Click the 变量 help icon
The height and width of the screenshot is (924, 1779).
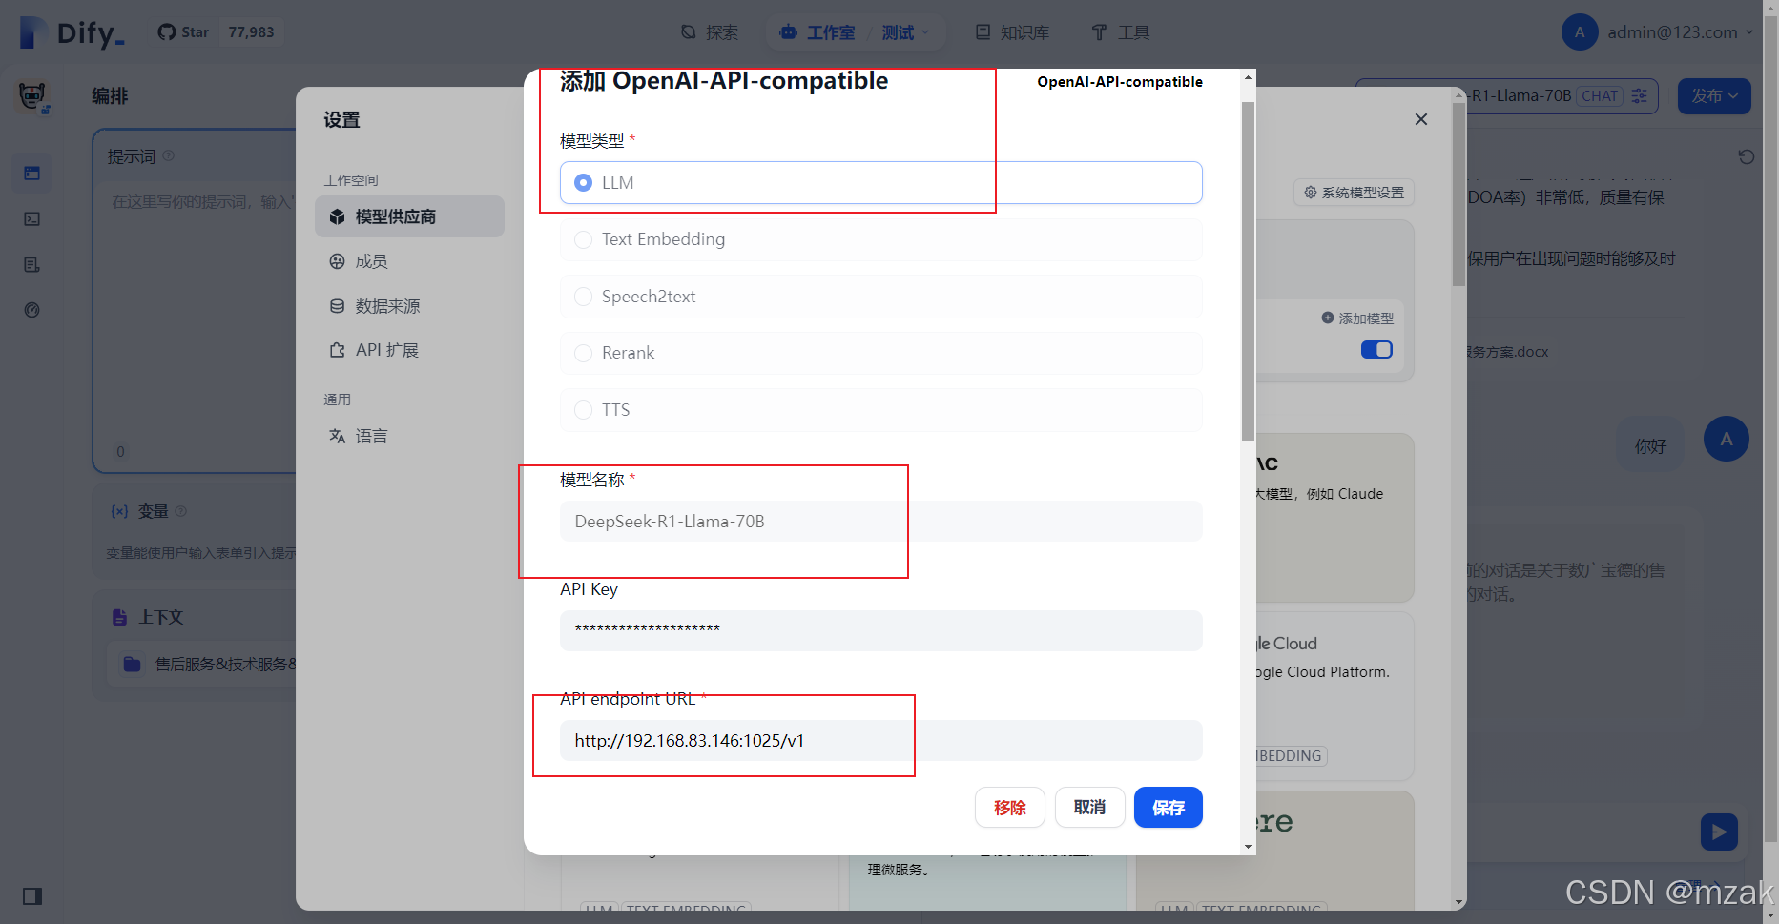pyautogui.click(x=181, y=511)
